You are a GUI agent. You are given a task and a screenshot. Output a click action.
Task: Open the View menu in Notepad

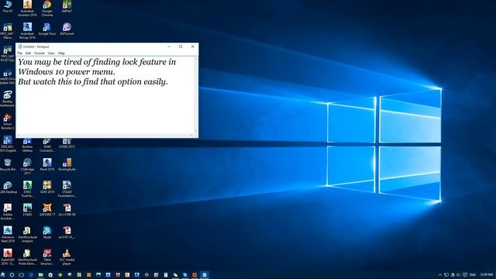pos(51,53)
